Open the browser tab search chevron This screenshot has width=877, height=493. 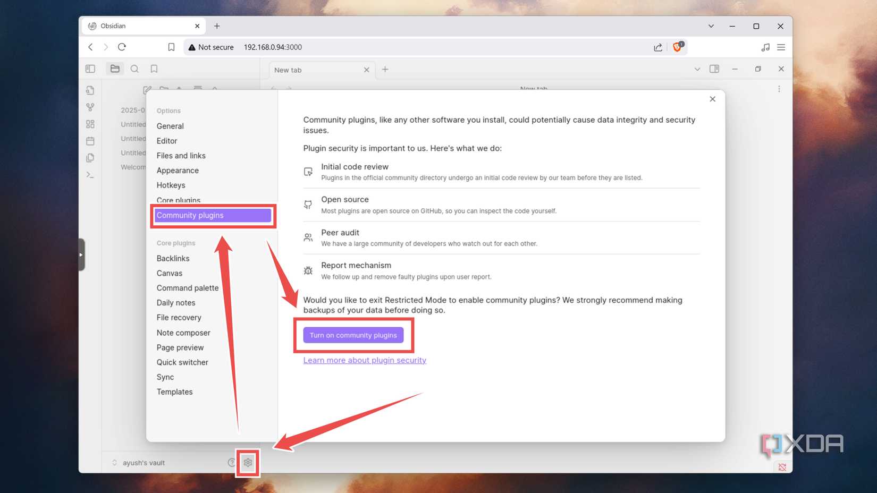point(711,26)
